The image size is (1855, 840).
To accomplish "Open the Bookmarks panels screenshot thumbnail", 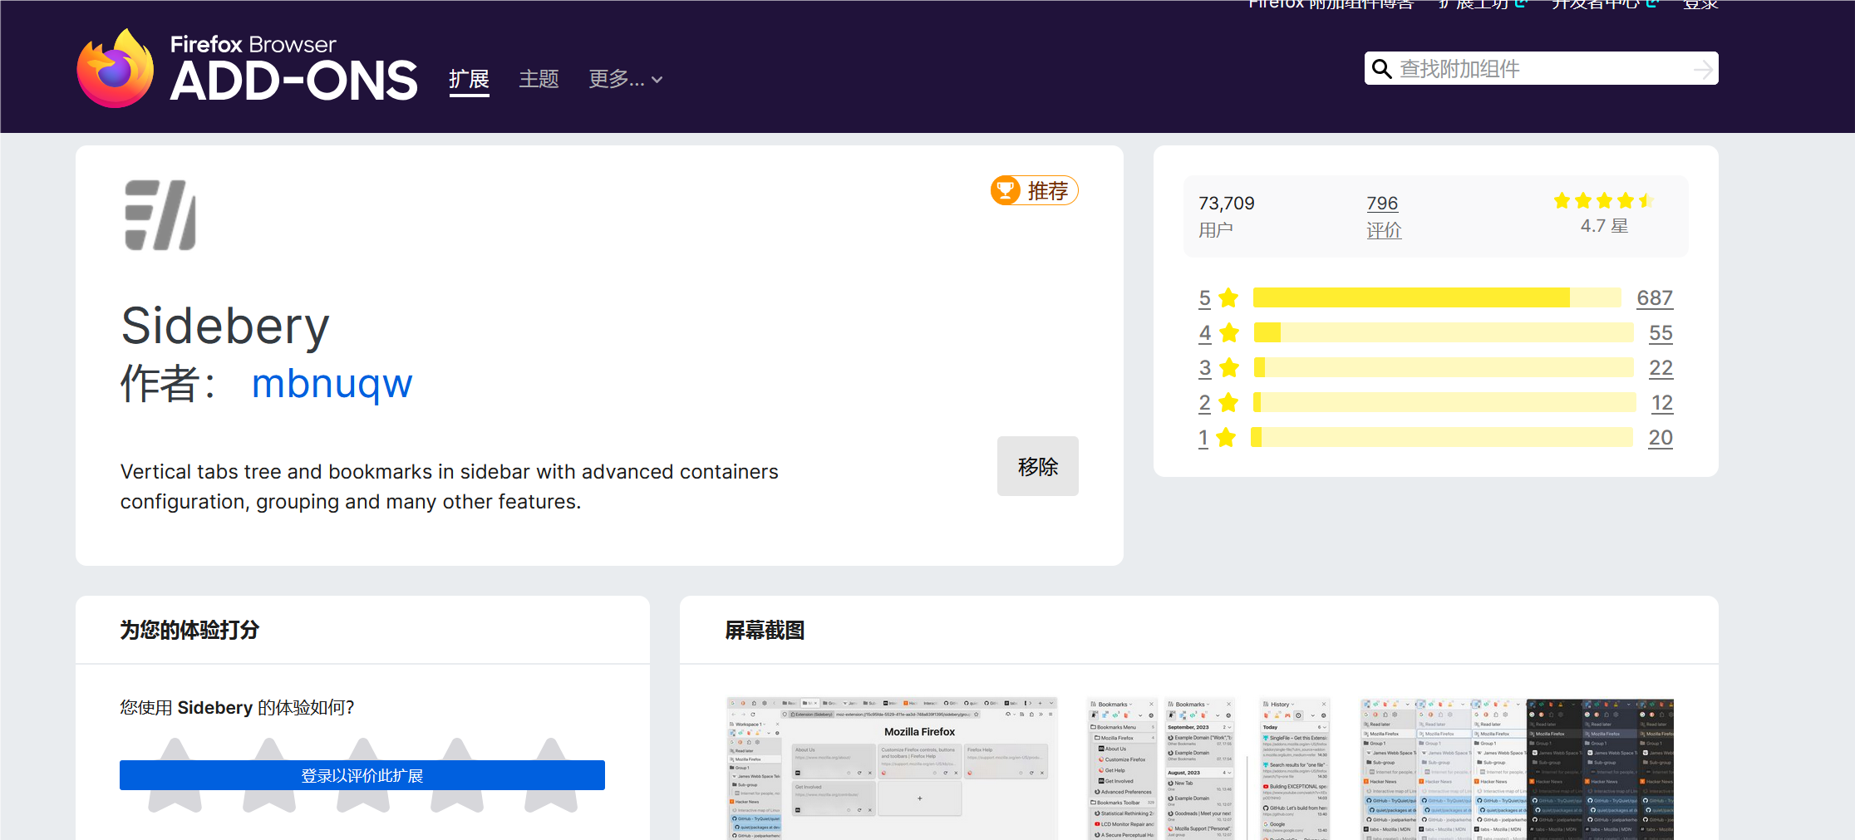I will pos(1162,769).
